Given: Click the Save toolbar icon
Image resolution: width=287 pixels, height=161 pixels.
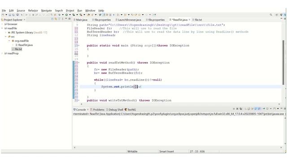Looking at the screenshot, I should pos(10,15).
